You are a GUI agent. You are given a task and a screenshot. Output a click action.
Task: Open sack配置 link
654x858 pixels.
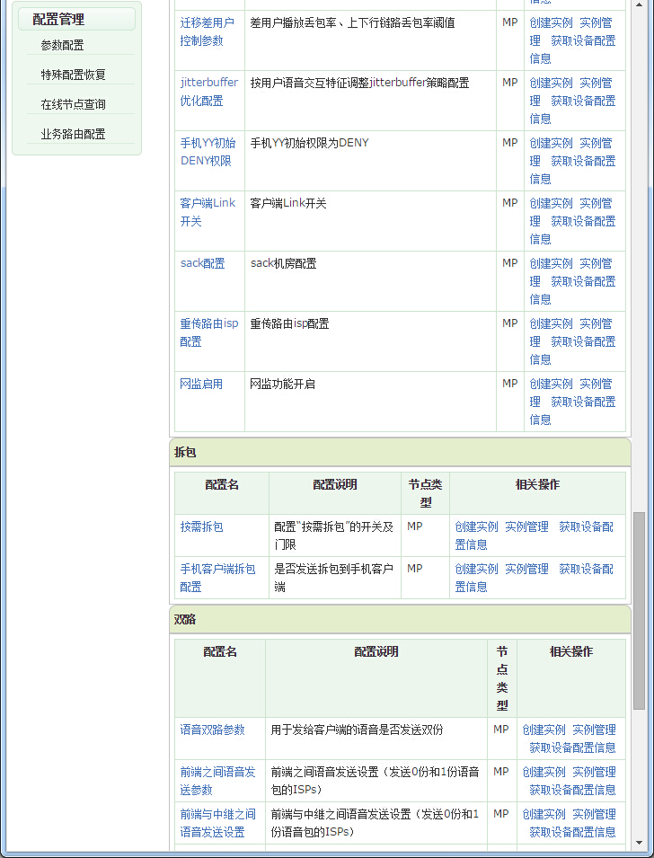click(x=202, y=263)
